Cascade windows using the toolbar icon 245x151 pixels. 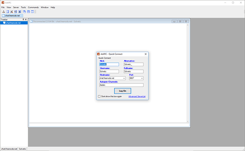[x=24, y=12]
